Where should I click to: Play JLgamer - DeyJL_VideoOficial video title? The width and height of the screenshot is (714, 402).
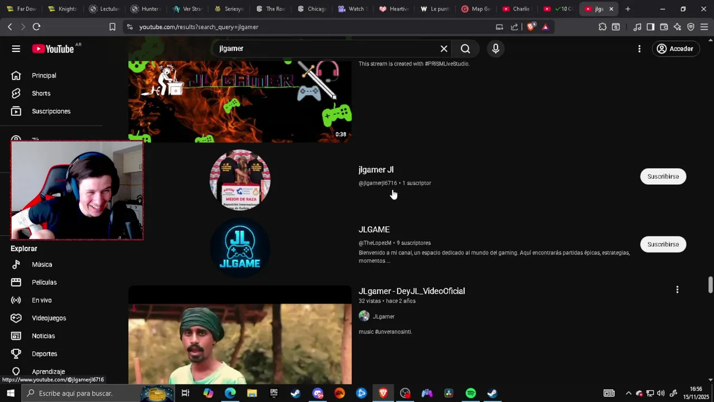(x=412, y=291)
